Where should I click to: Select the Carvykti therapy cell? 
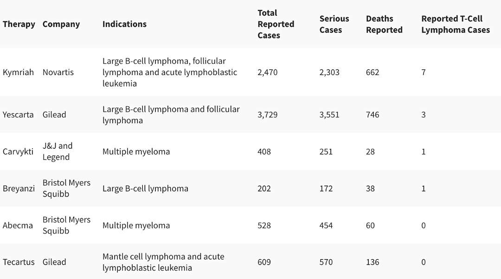coord(18,152)
